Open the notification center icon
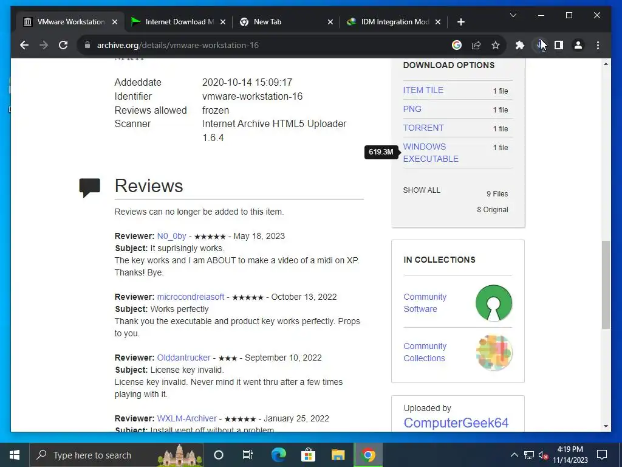Viewport: 622px width, 467px height. tap(602, 455)
